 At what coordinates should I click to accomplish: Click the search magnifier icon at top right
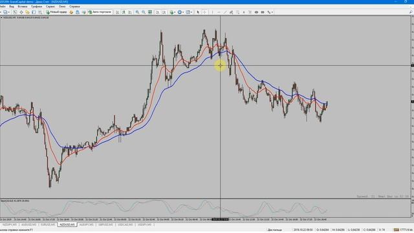click(411, 12)
